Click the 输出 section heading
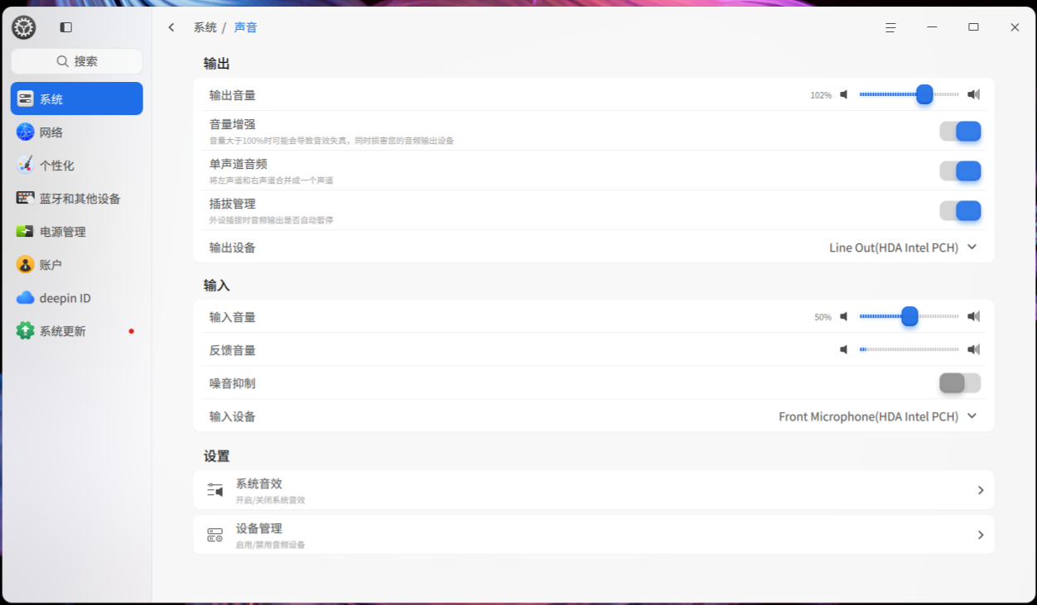Viewport: 1037px width, 605px height. pyautogui.click(x=217, y=63)
